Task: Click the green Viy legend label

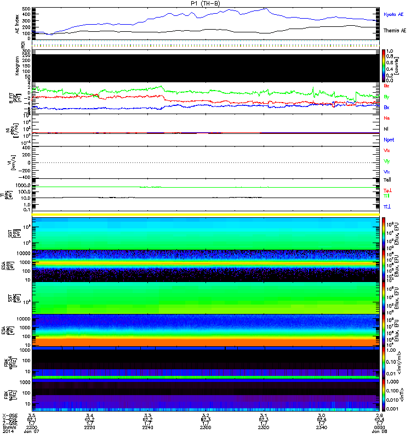Action: coord(386,161)
